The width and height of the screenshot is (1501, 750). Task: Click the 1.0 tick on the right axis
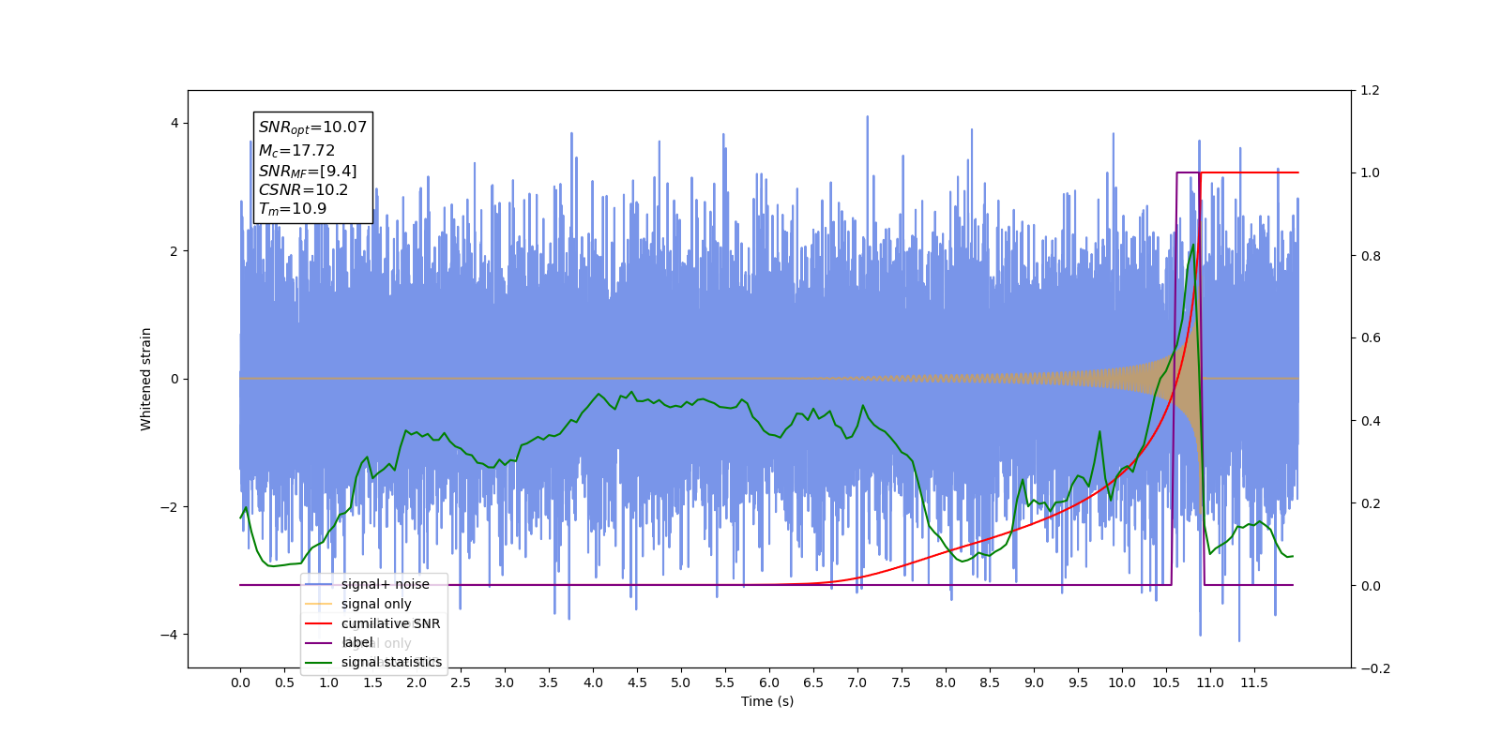pos(1370,173)
